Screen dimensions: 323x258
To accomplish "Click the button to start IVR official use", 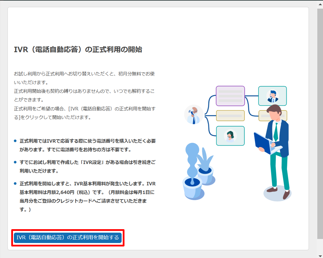I will (x=68, y=238).
